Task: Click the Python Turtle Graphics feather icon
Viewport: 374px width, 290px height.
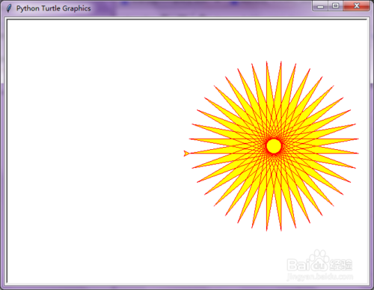Action: pyautogui.click(x=9, y=8)
